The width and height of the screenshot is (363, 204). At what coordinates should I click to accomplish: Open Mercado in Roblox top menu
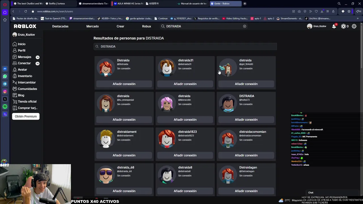coord(92,26)
